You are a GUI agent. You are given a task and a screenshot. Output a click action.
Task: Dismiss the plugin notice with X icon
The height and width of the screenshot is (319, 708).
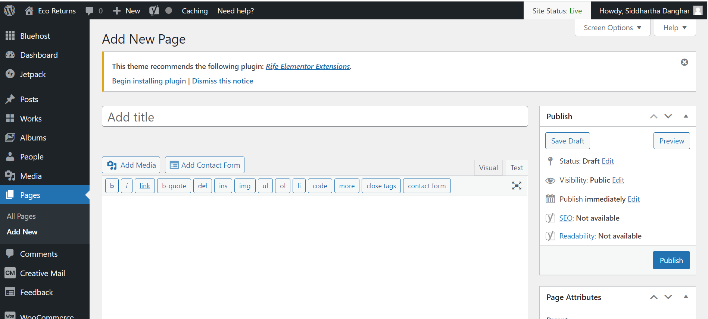(x=684, y=62)
